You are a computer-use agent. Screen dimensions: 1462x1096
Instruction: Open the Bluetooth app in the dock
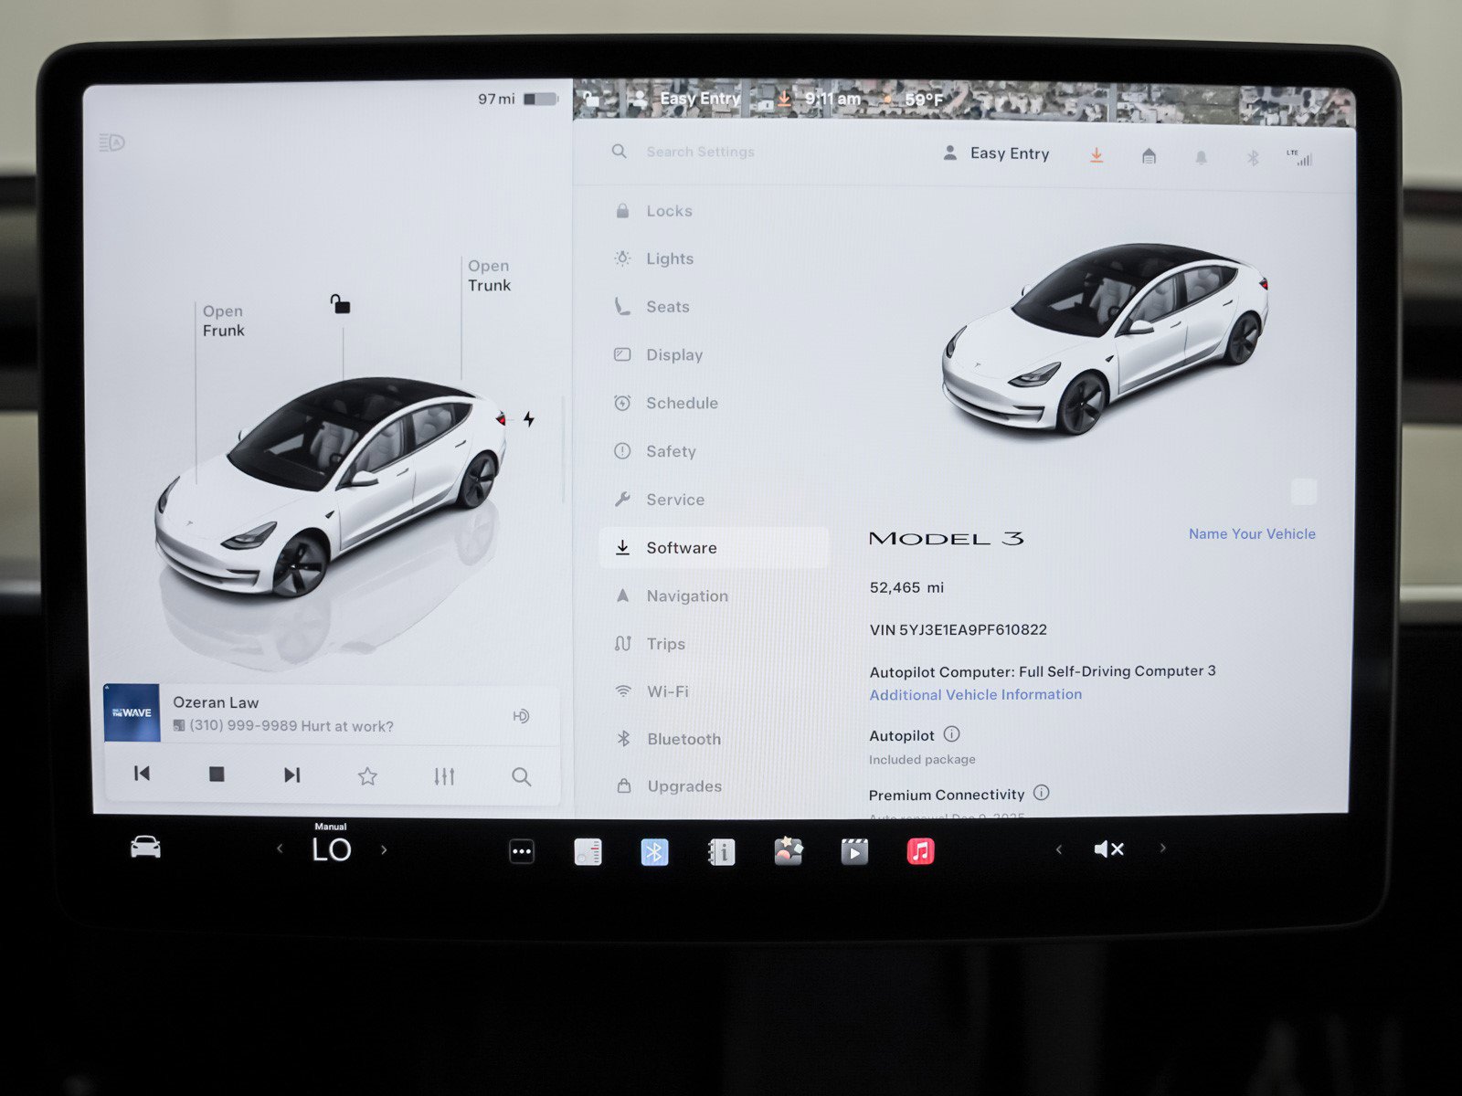tap(654, 852)
